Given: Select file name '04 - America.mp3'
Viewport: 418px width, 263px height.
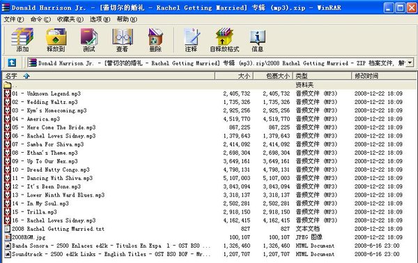Looking at the screenshot, I should [36, 119].
